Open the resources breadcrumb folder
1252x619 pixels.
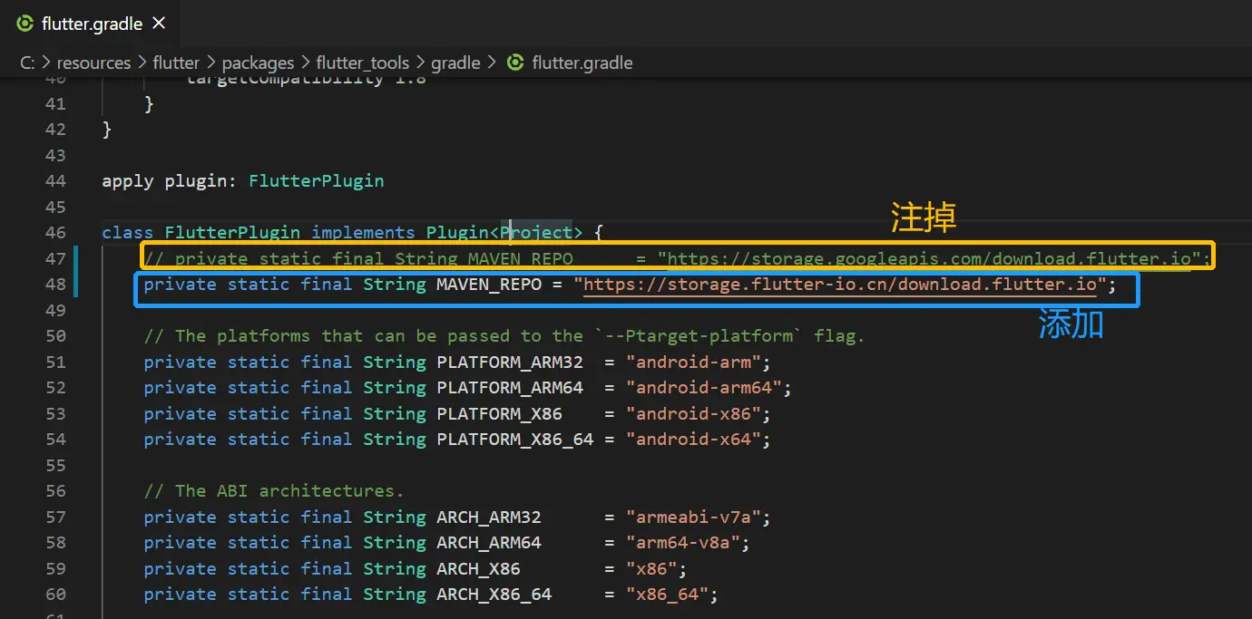(x=93, y=63)
